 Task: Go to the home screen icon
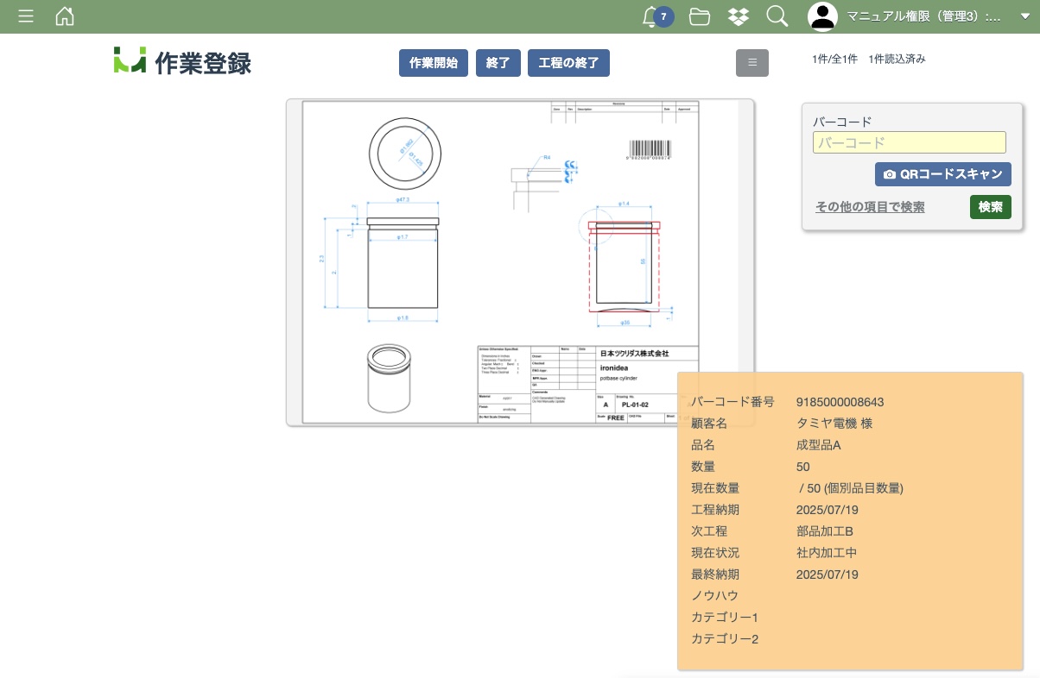[x=65, y=16]
